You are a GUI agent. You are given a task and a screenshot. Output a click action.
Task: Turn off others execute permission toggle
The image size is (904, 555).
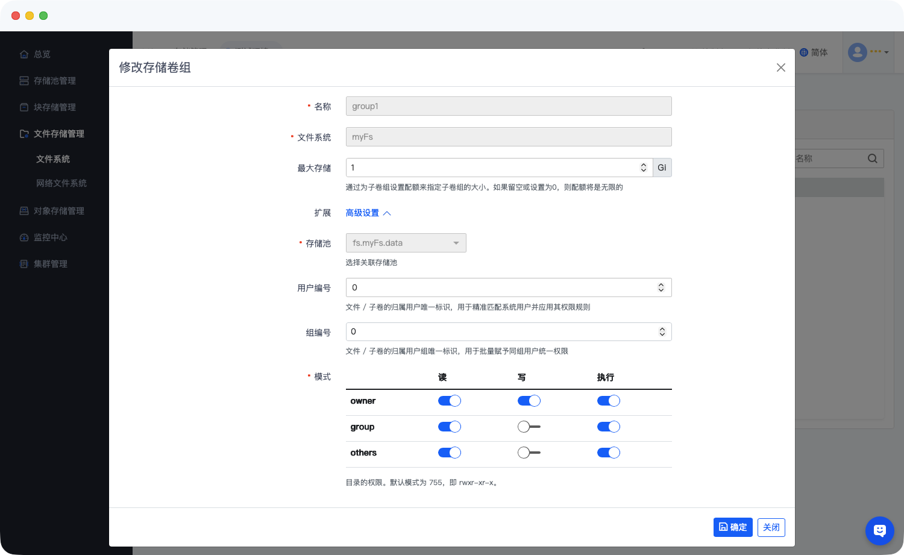[x=608, y=453]
